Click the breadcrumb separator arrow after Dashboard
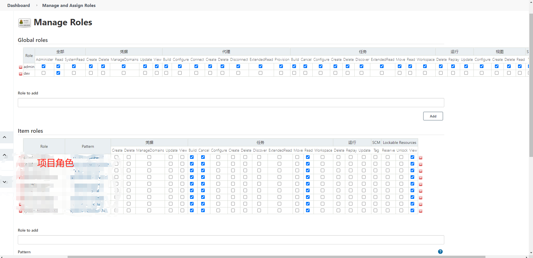 pyautogui.click(x=36, y=5)
